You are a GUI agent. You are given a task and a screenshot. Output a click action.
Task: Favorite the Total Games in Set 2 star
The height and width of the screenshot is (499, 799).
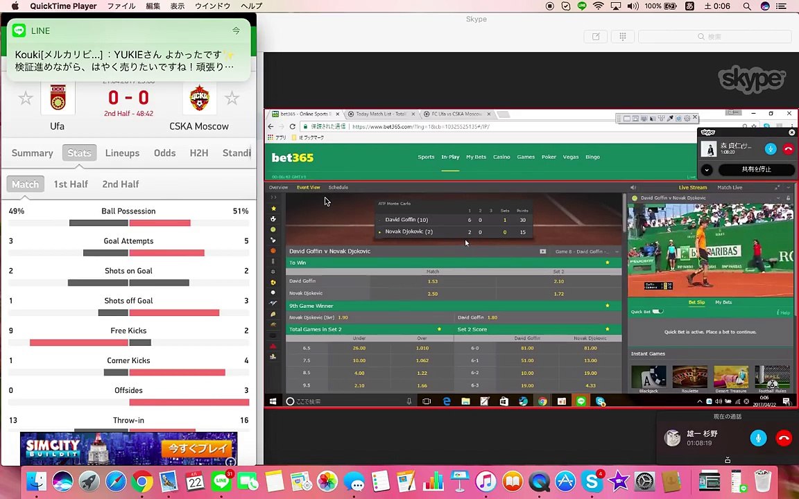pyautogui.click(x=439, y=329)
